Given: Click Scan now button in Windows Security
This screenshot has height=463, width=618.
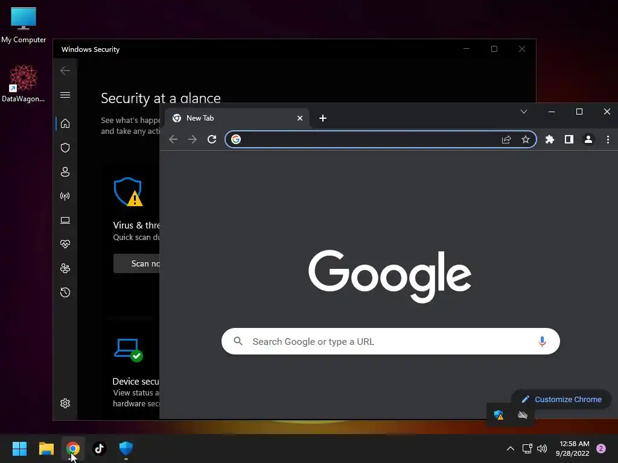Looking at the screenshot, I should (x=136, y=263).
